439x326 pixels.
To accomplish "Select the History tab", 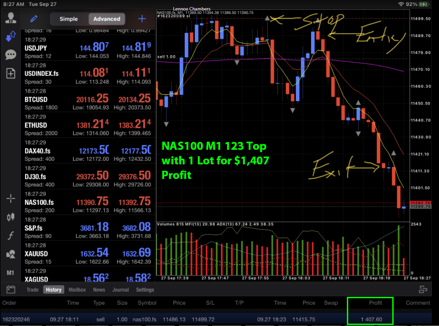I will tap(54, 290).
